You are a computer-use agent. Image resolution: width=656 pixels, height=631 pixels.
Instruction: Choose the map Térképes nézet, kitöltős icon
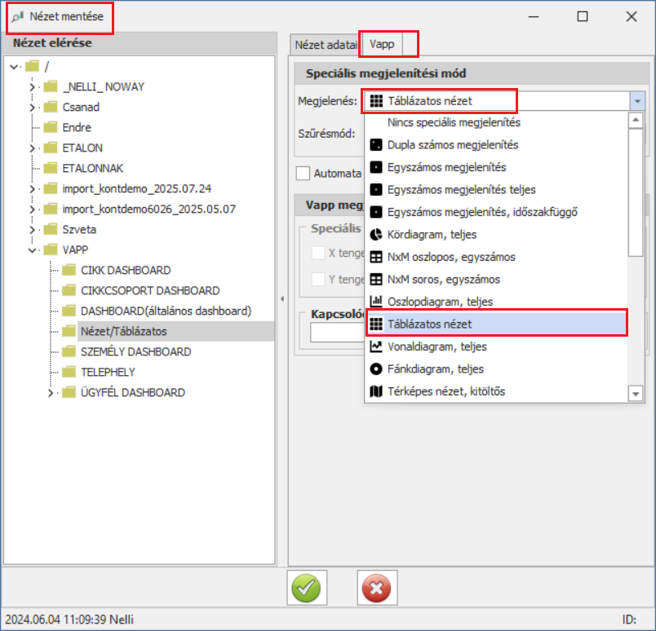tap(376, 391)
